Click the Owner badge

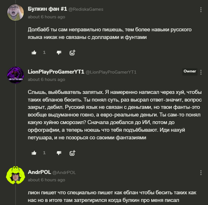point(190,71)
